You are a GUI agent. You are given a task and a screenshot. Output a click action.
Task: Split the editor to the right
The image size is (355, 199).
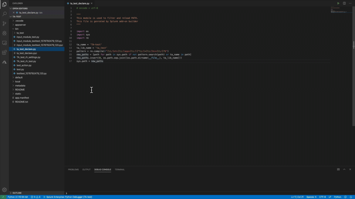tap(344, 3)
